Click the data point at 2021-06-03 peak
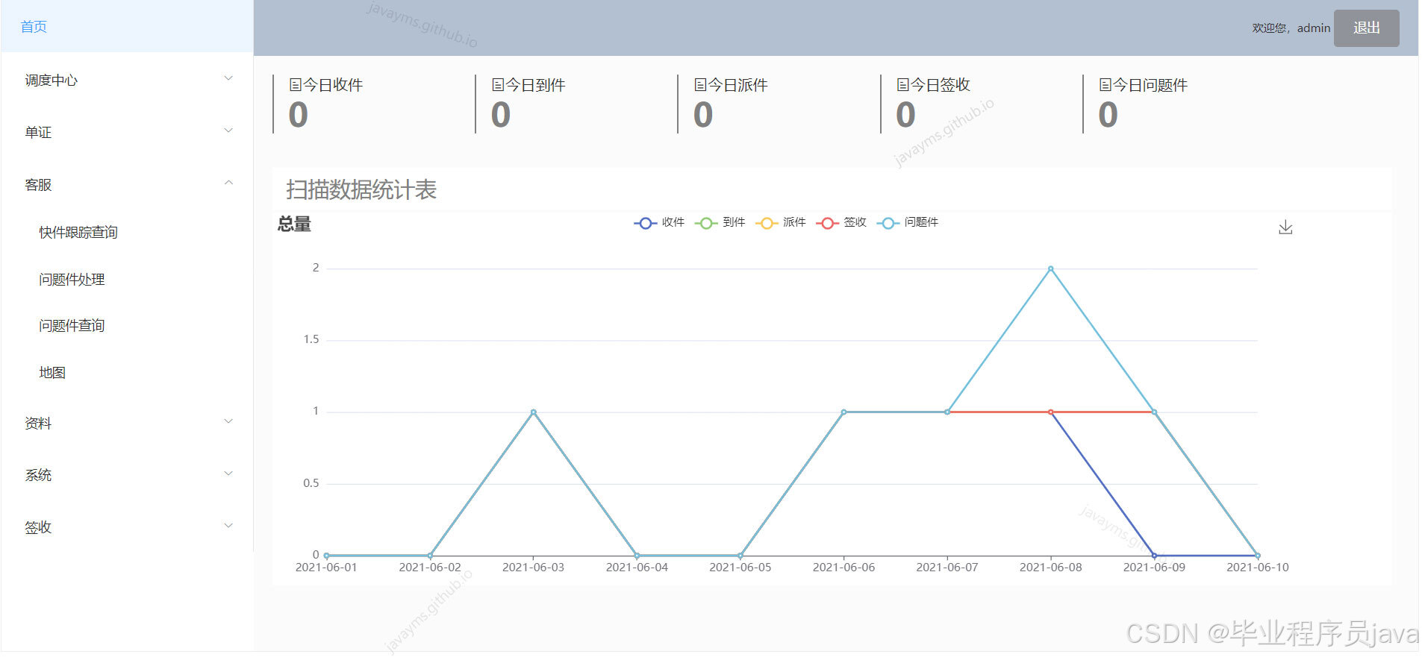 533,412
